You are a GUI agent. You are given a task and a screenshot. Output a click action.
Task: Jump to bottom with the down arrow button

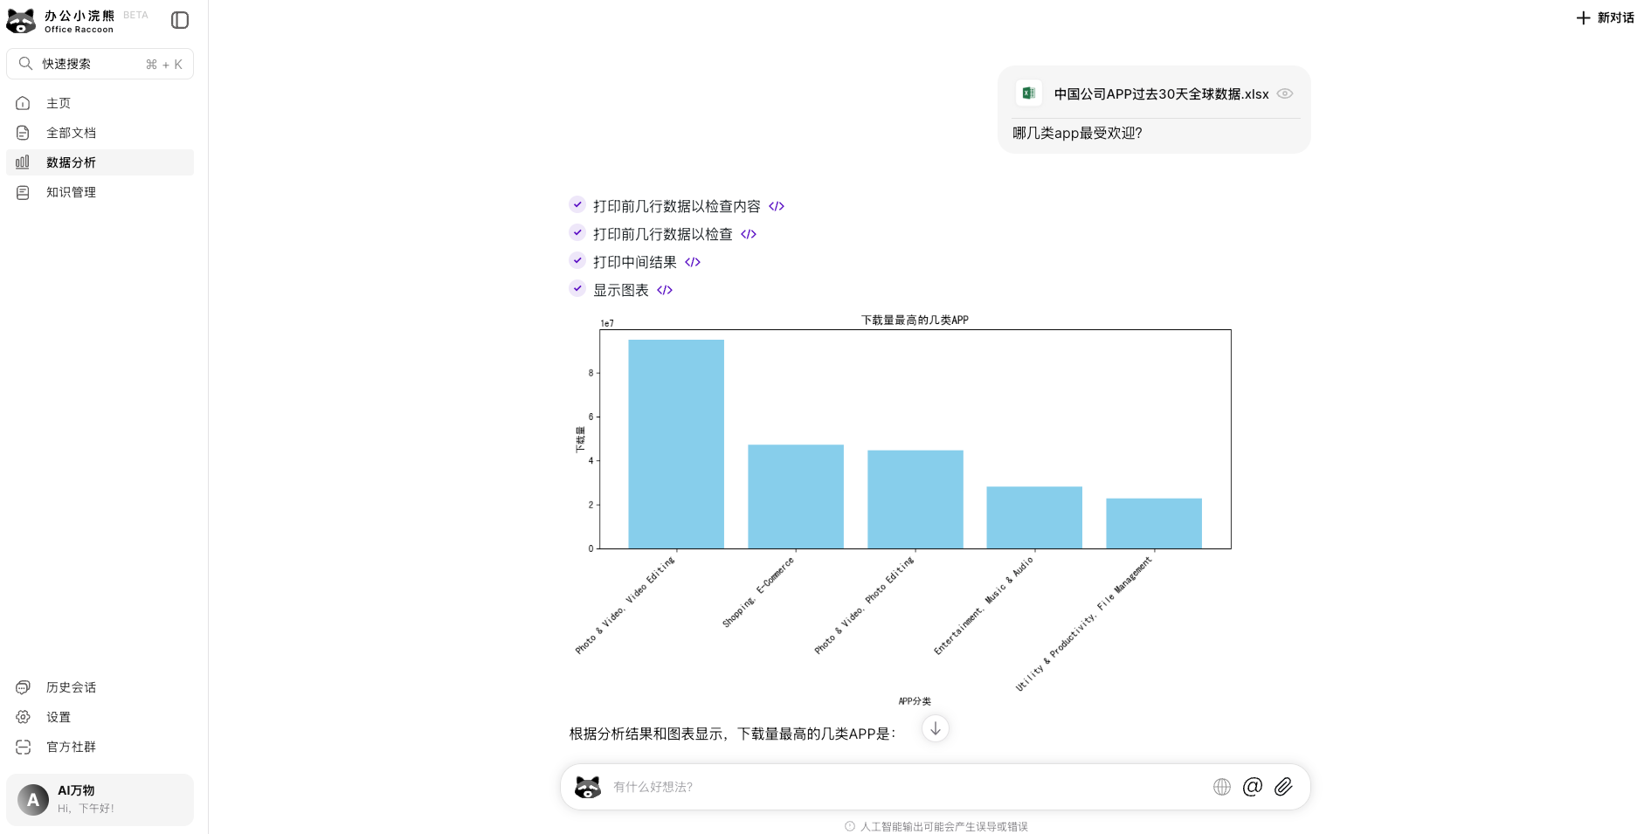tap(936, 728)
